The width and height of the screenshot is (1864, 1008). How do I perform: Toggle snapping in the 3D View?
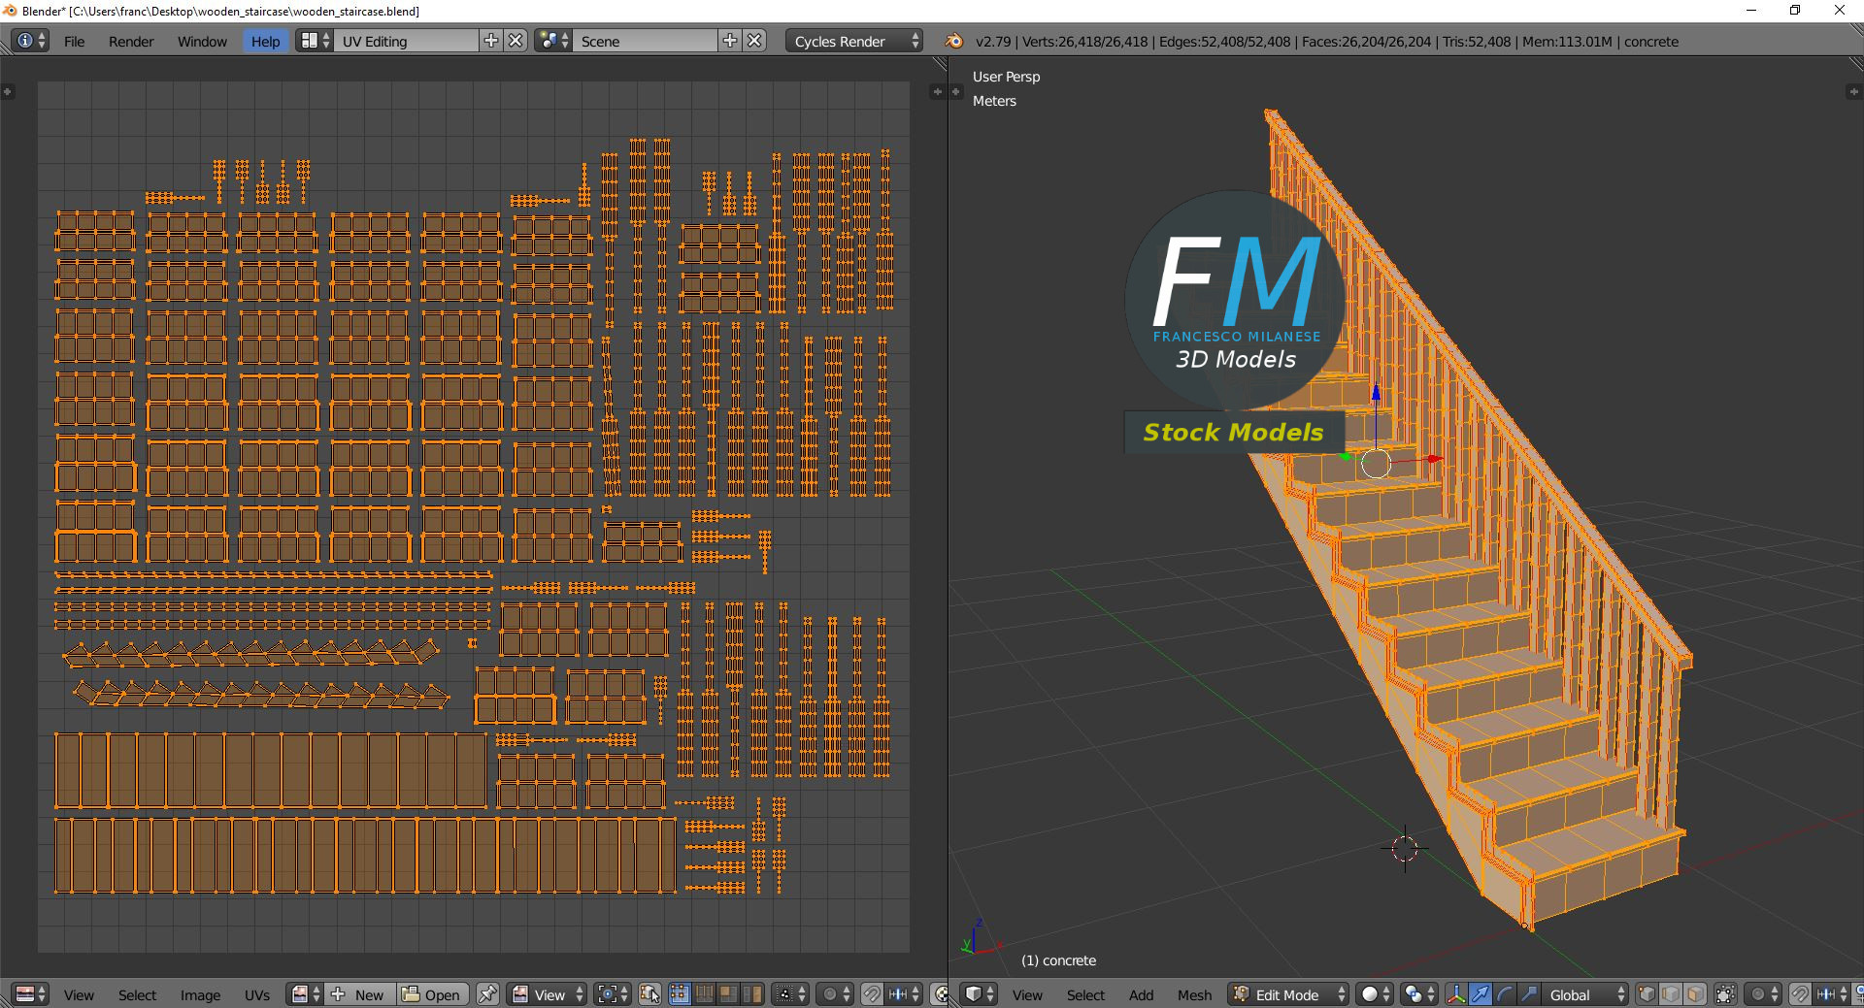pos(1800,994)
